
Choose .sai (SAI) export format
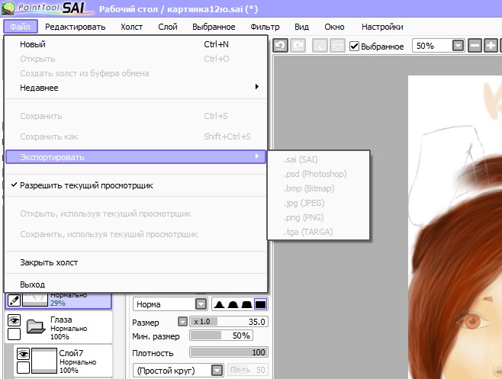[318, 159]
